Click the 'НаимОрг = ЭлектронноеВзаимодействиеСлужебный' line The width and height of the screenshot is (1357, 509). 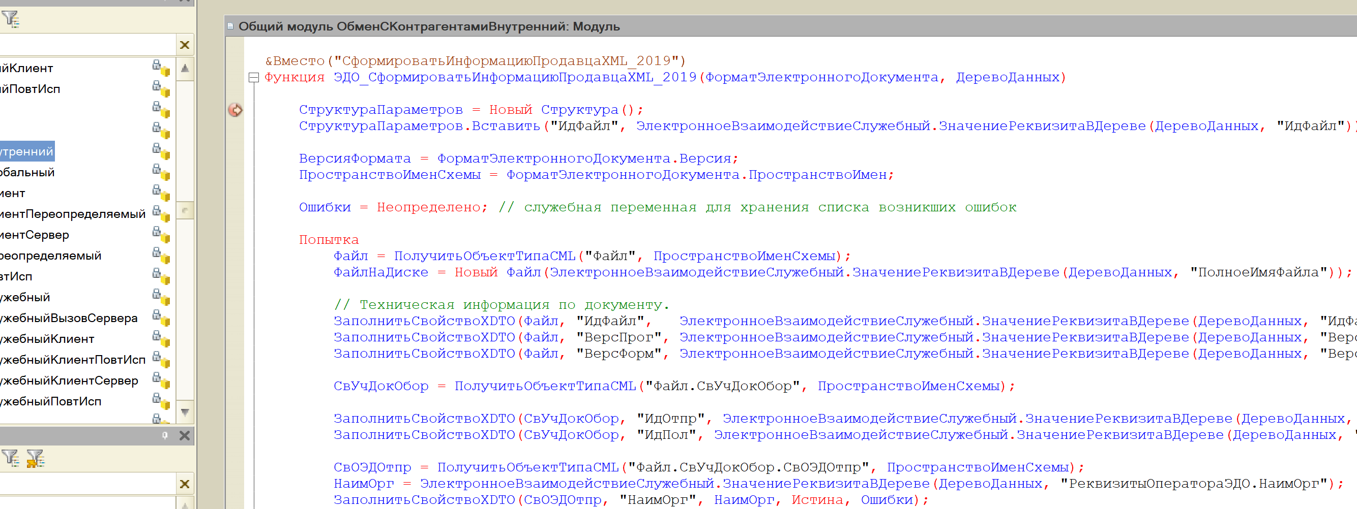point(839,484)
